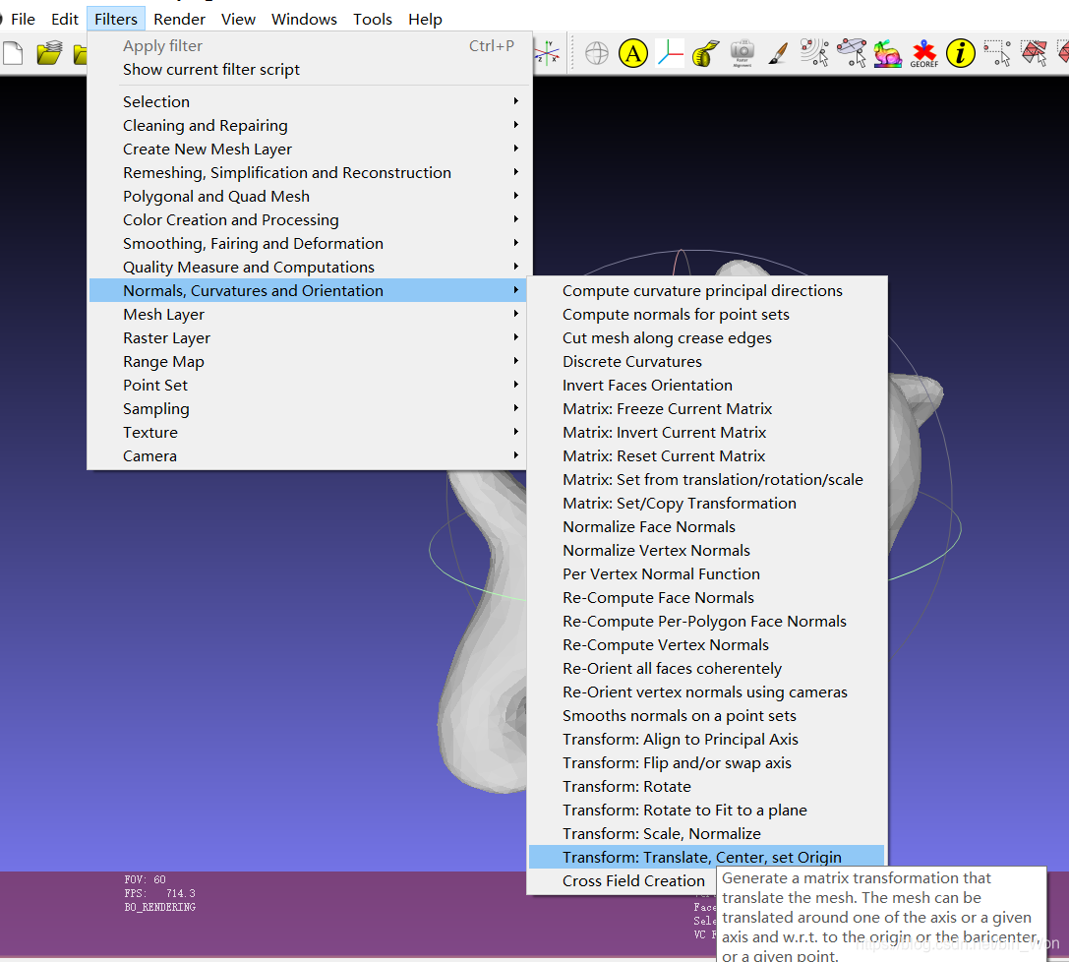Choose Re-Orient all faces coherently
Screen dimensions: 1069x962
tap(706, 669)
